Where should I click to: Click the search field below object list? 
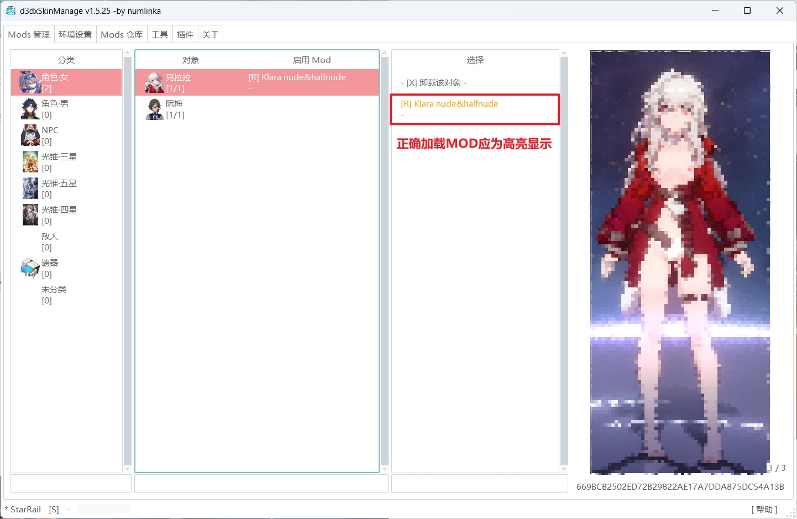point(261,484)
